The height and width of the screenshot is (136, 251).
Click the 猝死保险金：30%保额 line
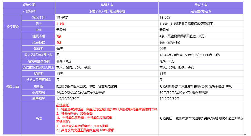(x=74, y=113)
